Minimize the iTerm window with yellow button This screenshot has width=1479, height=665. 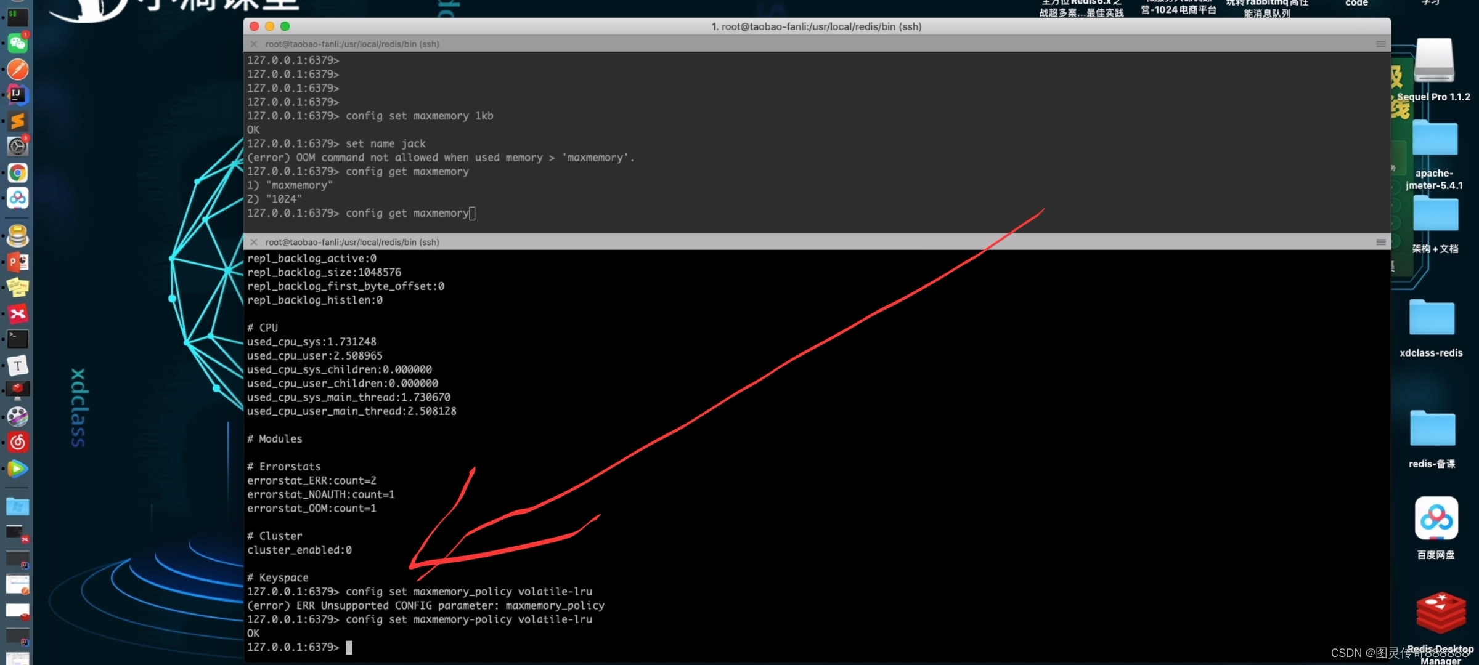click(x=269, y=26)
